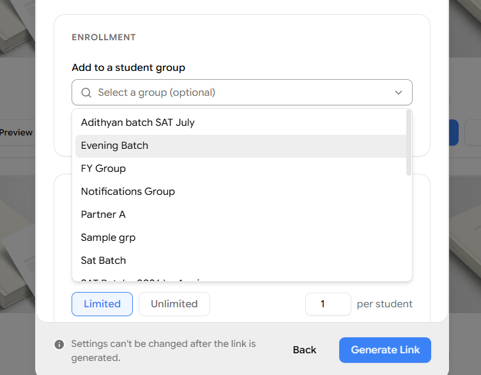Pick the 'Sat Batch' group option
The image size is (481, 375).
click(x=240, y=261)
